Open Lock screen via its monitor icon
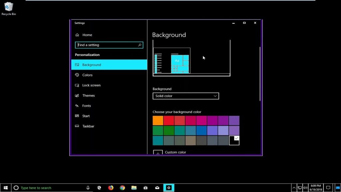341x192 pixels. [x=77, y=85]
